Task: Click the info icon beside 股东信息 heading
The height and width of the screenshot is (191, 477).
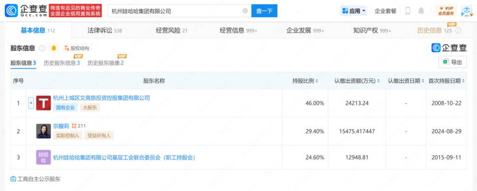Action: click(42, 48)
